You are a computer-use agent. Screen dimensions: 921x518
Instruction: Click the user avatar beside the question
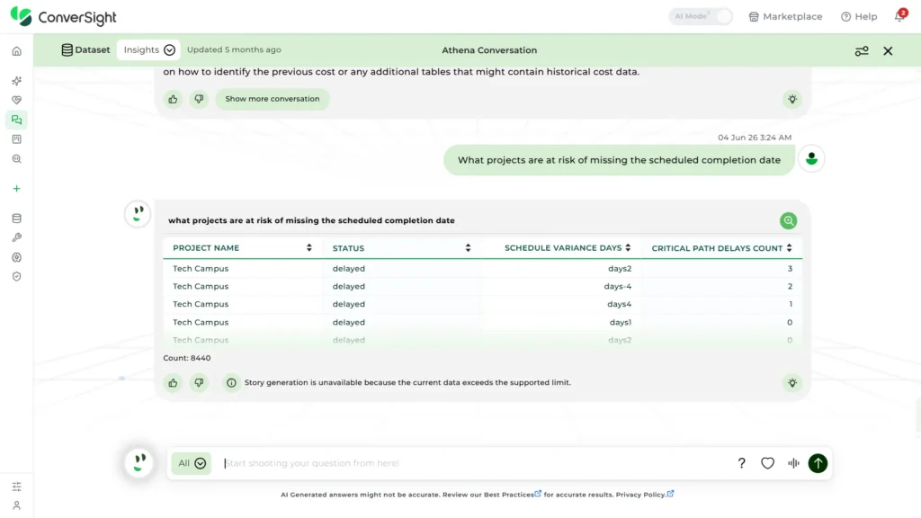click(811, 159)
